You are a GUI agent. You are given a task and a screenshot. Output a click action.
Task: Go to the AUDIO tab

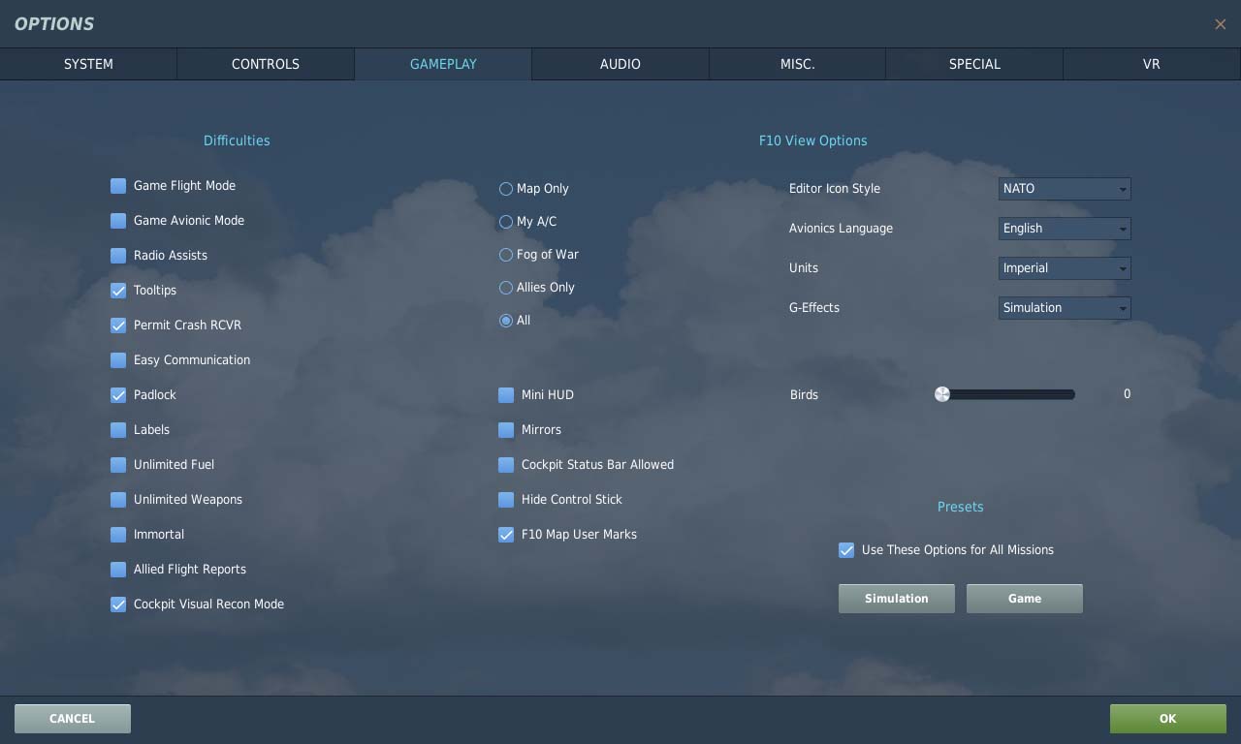(x=620, y=64)
